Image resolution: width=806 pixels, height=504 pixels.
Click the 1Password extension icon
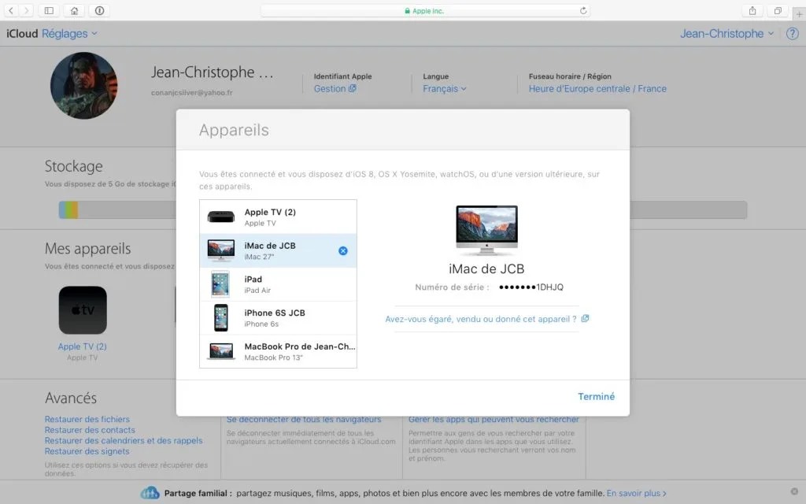100,10
